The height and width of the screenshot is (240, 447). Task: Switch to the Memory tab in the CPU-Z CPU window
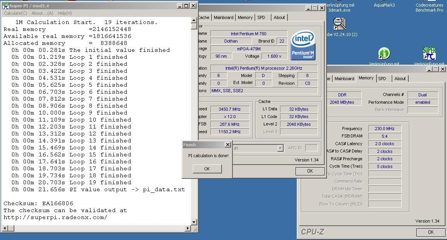pos(245,17)
